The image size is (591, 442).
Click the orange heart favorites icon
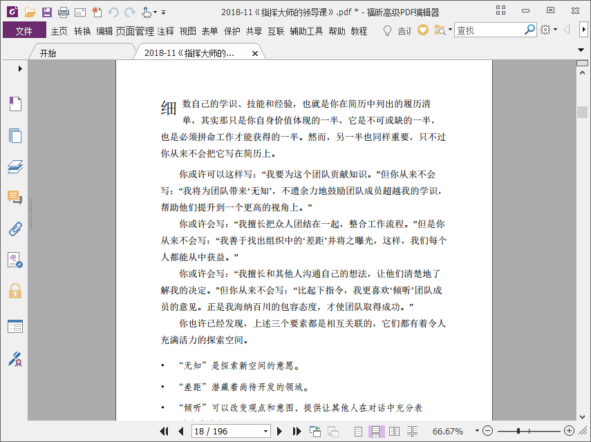tap(423, 30)
